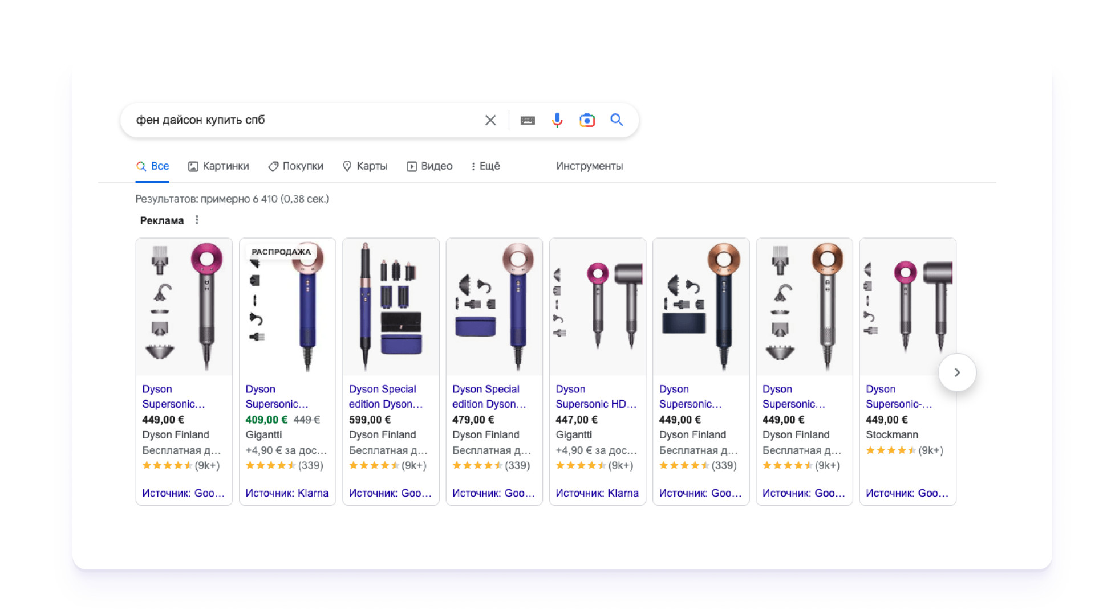
Task: Switch to the Картинки tab
Action: [x=218, y=166]
